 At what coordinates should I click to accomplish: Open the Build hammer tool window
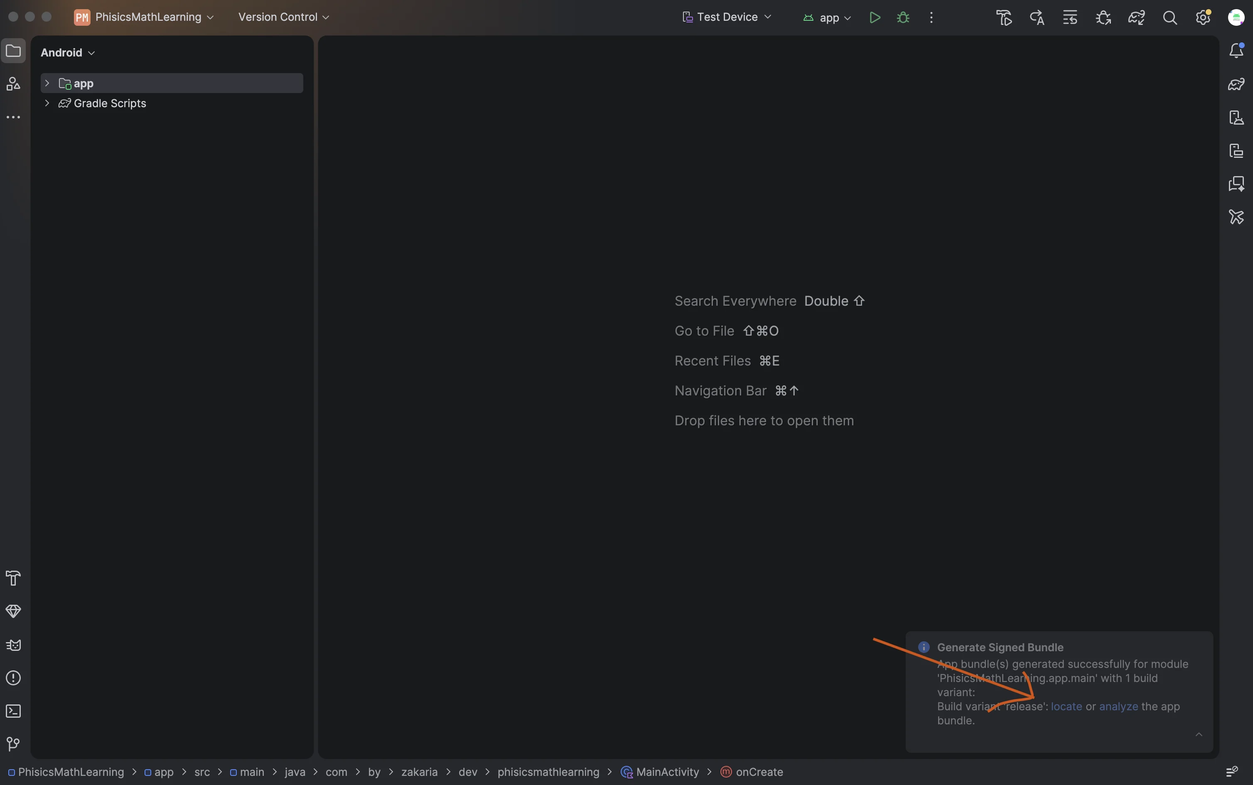tap(13, 578)
